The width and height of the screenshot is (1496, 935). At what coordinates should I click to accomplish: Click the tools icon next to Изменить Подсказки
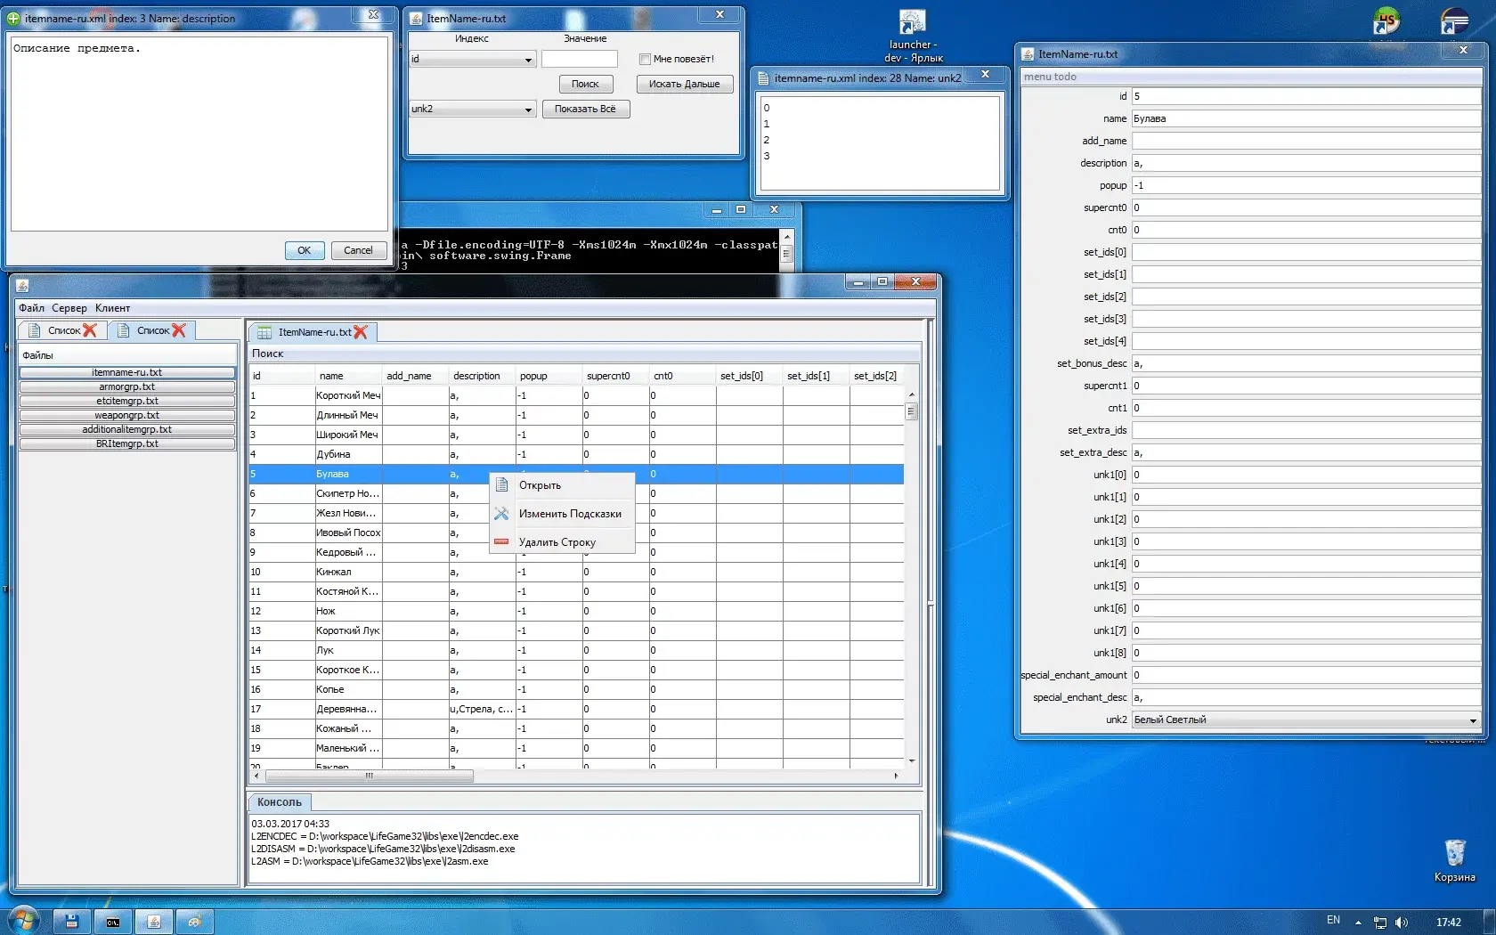tap(501, 514)
